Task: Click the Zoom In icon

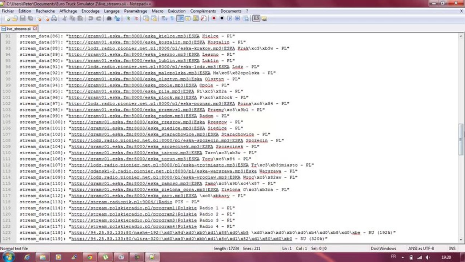Action: coord(128,18)
